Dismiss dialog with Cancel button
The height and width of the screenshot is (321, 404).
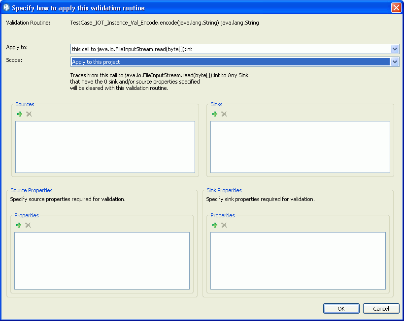(381, 308)
